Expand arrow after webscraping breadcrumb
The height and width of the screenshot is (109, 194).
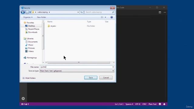[x=49, y=12]
